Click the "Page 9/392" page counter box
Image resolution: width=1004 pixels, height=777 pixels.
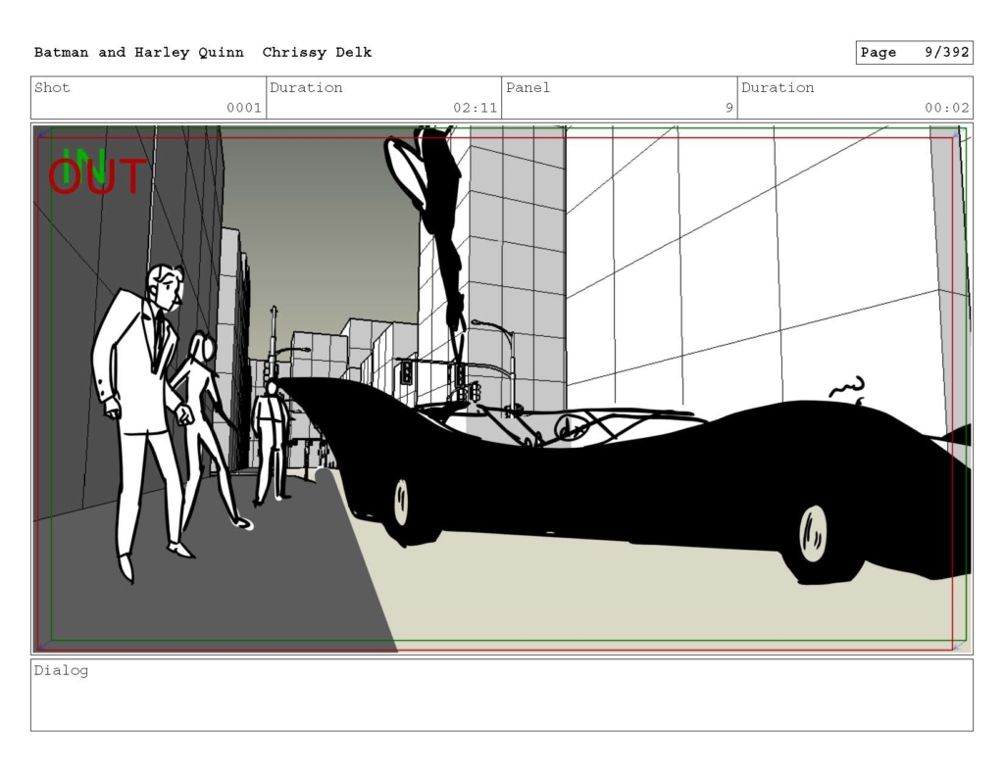(915, 53)
